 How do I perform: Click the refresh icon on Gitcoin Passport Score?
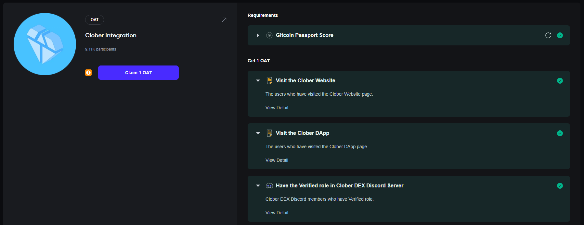548,35
